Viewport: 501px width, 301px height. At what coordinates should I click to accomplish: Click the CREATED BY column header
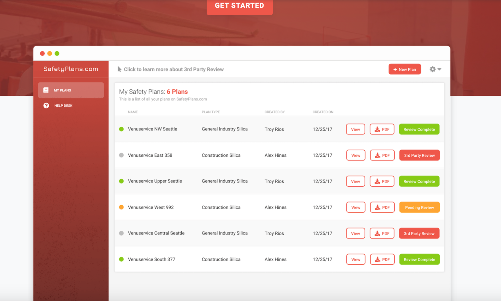pos(275,112)
